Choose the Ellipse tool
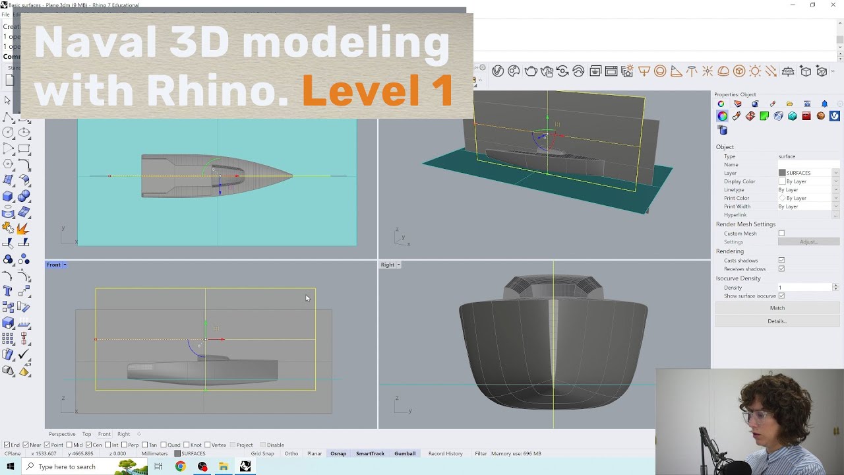844x475 pixels. (24, 133)
